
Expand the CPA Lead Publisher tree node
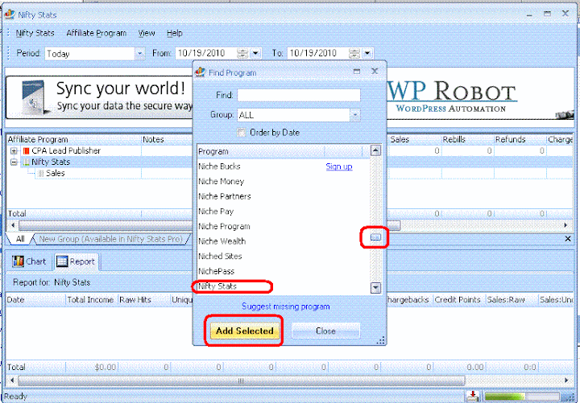[14, 150]
